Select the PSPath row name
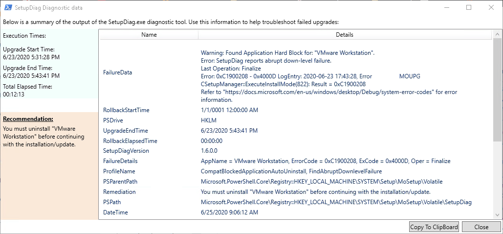Screen dimensions: 503x234 [x=112, y=202]
